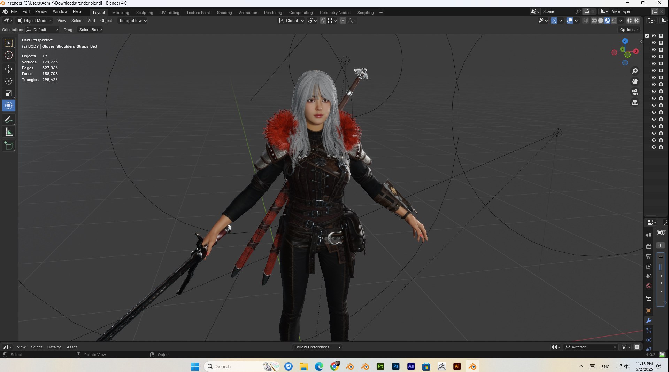This screenshot has width=669, height=372.
Task: Open the viewport Add menu
Action: tap(91, 21)
